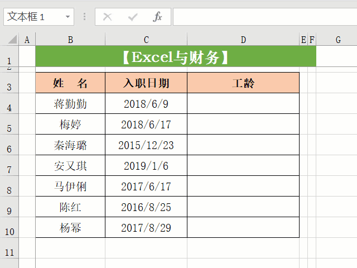
Task: Click the 入职日期 header cell
Action: point(146,83)
